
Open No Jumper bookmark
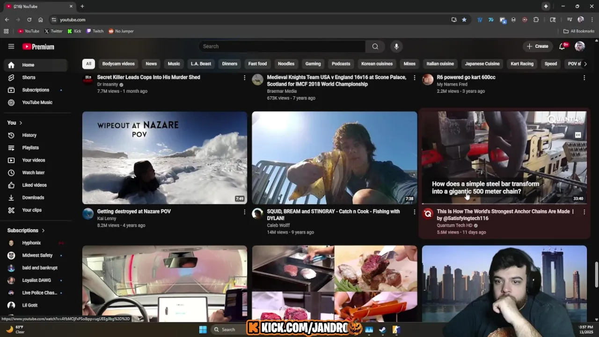121,31
